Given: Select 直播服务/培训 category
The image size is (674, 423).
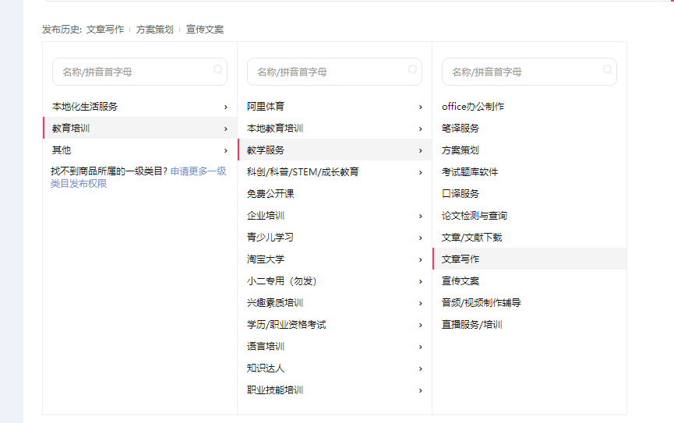Looking at the screenshot, I should pos(472,325).
